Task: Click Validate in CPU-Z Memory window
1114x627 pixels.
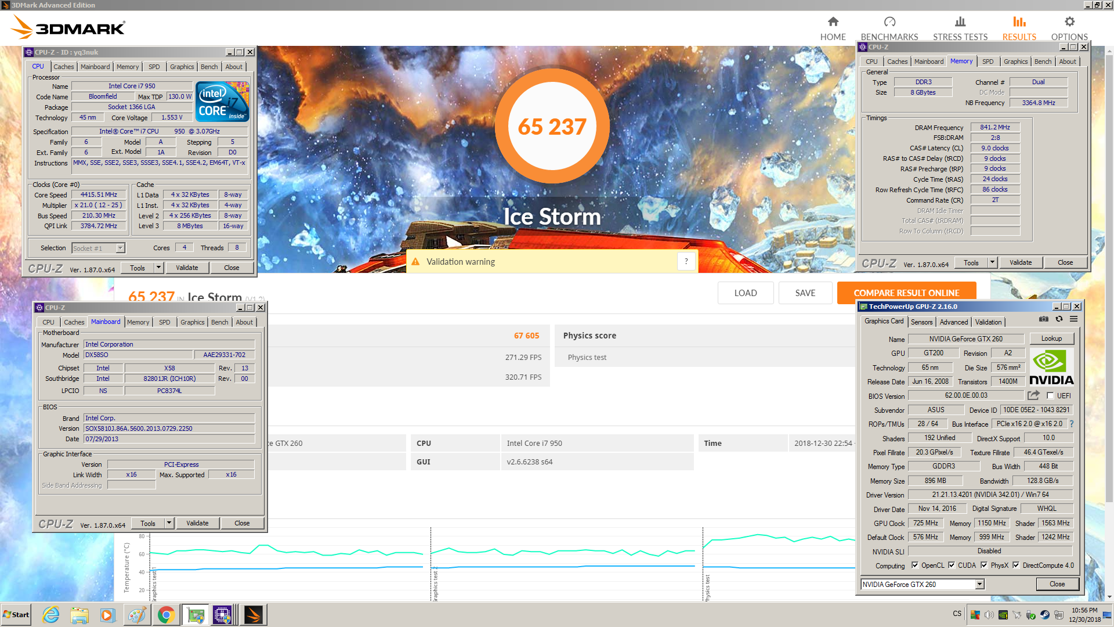Action: (1021, 262)
